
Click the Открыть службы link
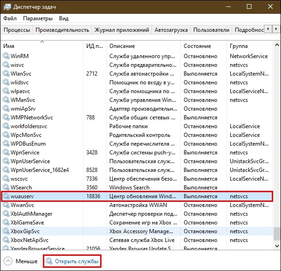(77, 261)
